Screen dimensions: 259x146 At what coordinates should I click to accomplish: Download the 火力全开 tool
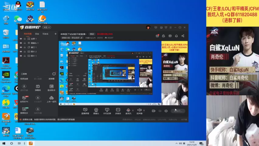[x=38, y=99]
